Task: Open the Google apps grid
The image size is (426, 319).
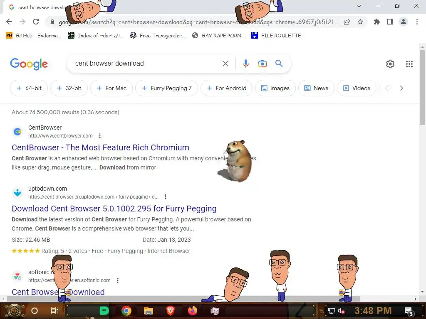Action: (409, 64)
